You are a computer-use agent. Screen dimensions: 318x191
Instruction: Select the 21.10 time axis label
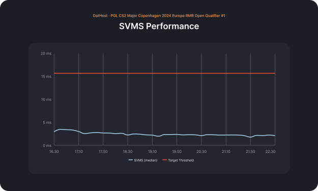coord(226,151)
